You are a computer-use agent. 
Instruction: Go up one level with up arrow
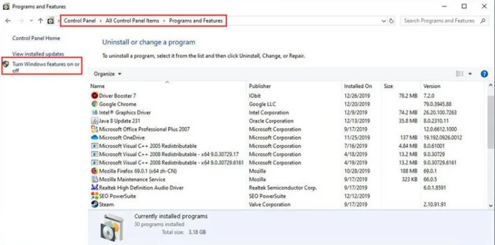pyautogui.click(x=40, y=21)
